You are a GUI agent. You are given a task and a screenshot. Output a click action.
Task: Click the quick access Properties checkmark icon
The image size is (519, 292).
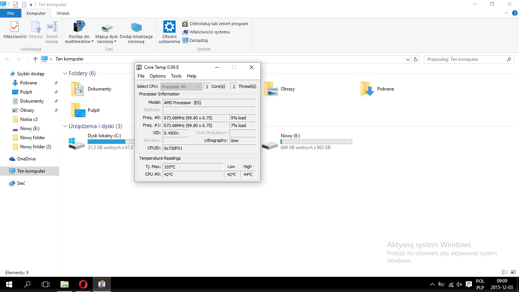16,5
